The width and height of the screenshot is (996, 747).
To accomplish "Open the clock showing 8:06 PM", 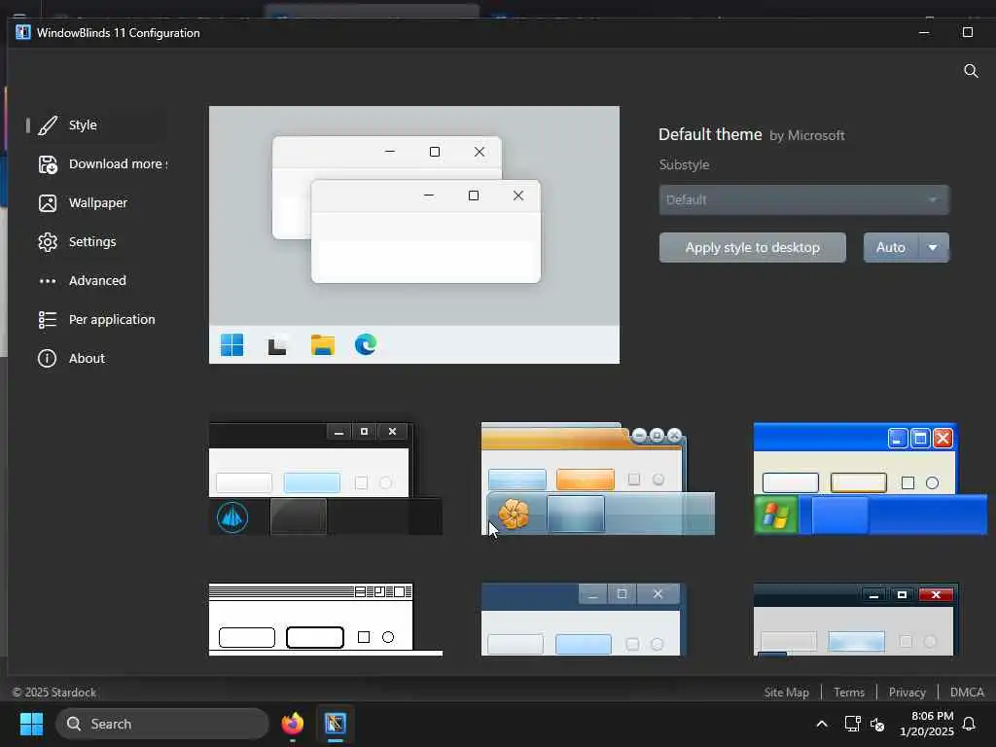I will 926,724.
